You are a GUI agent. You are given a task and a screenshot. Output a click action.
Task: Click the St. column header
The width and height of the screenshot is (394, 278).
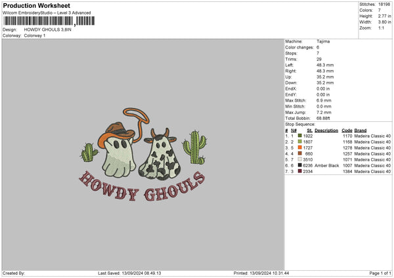coord(309,130)
